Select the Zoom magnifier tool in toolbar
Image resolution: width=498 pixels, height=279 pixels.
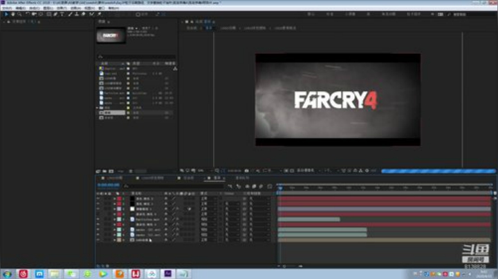pos(19,15)
